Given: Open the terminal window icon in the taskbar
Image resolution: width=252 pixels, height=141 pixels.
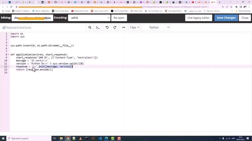Looking at the screenshot, I should pyautogui.click(x=87, y=138).
